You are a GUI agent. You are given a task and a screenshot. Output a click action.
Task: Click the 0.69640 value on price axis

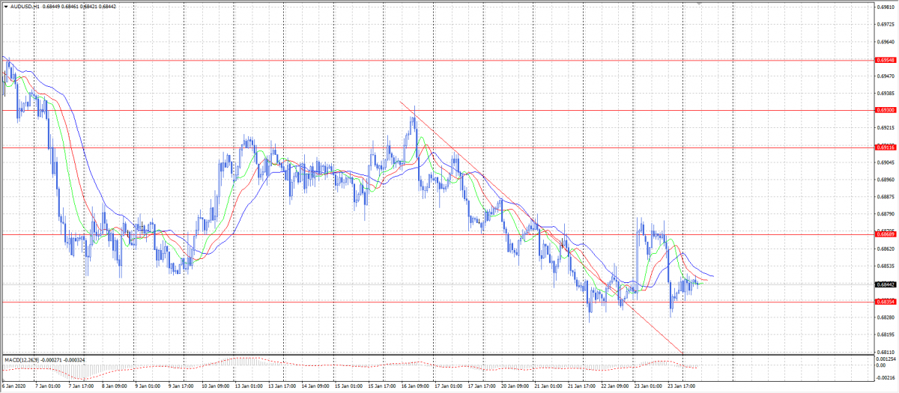(x=885, y=41)
